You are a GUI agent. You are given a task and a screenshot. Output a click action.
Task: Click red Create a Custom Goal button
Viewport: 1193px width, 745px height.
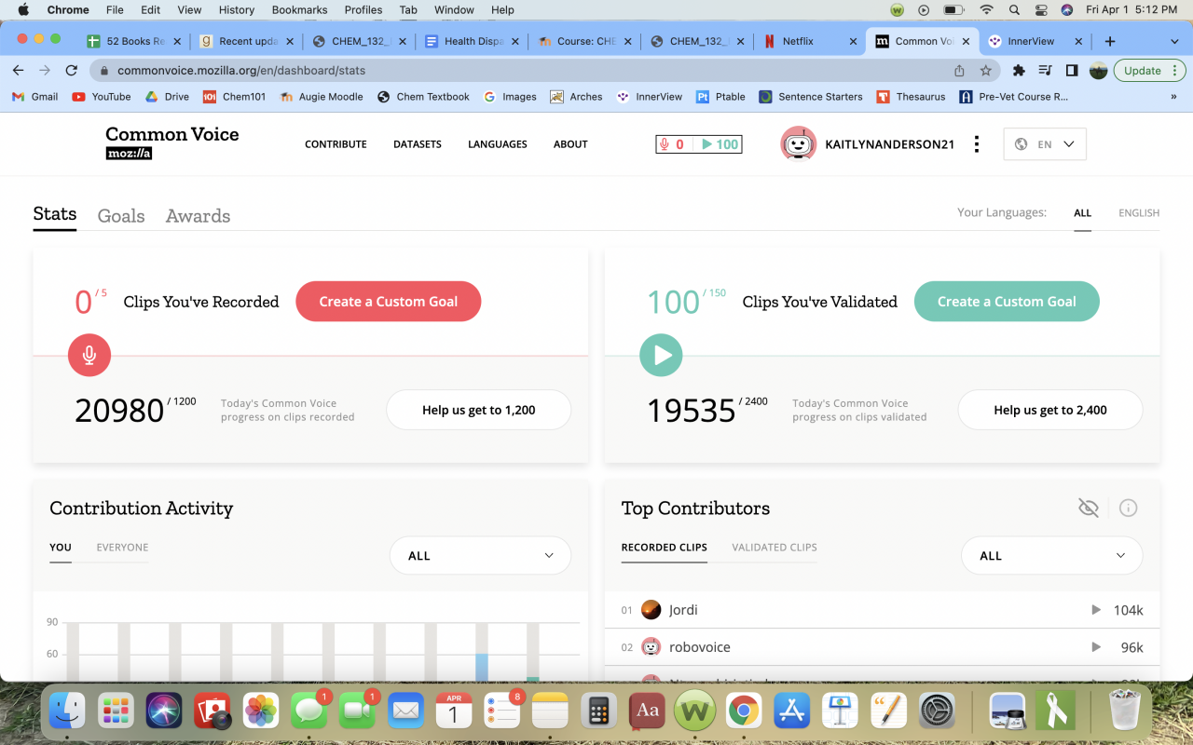point(389,302)
